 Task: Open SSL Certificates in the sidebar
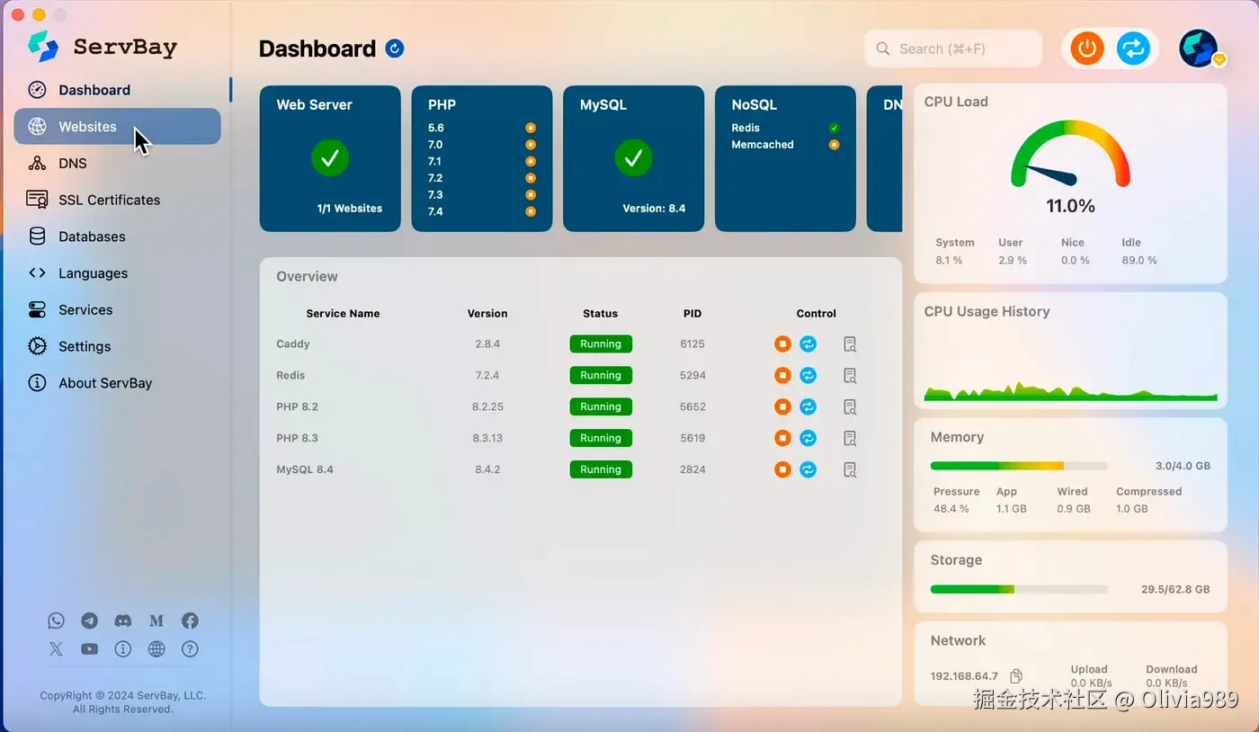tap(117, 200)
